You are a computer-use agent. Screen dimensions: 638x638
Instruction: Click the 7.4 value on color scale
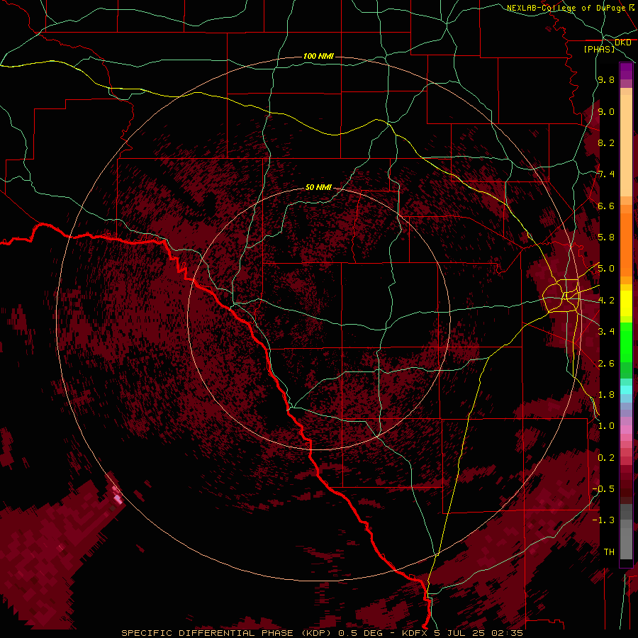point(606,174)
